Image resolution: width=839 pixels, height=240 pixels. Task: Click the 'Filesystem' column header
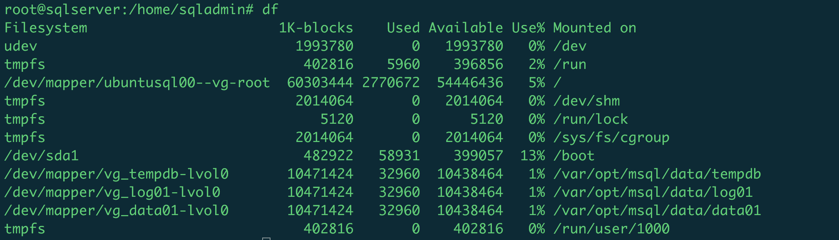(46, 28)
